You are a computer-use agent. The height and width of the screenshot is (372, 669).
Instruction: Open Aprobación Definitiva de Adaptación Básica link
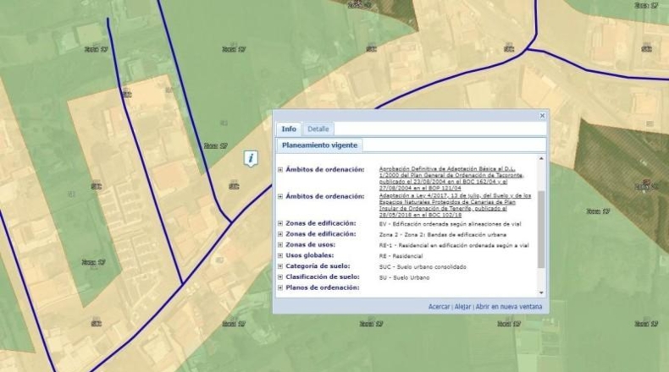click(451, 178)
